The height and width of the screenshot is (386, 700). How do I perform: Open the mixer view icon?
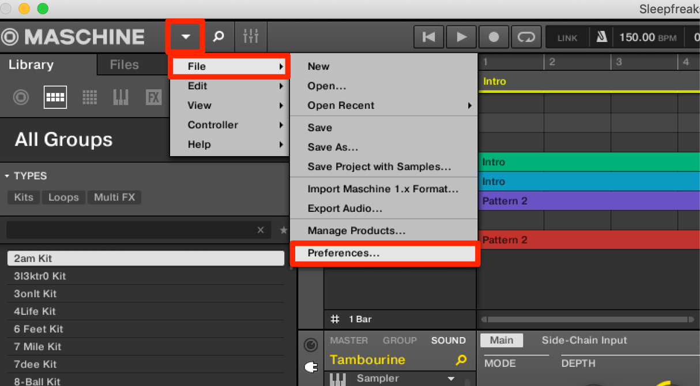point(251,37)
